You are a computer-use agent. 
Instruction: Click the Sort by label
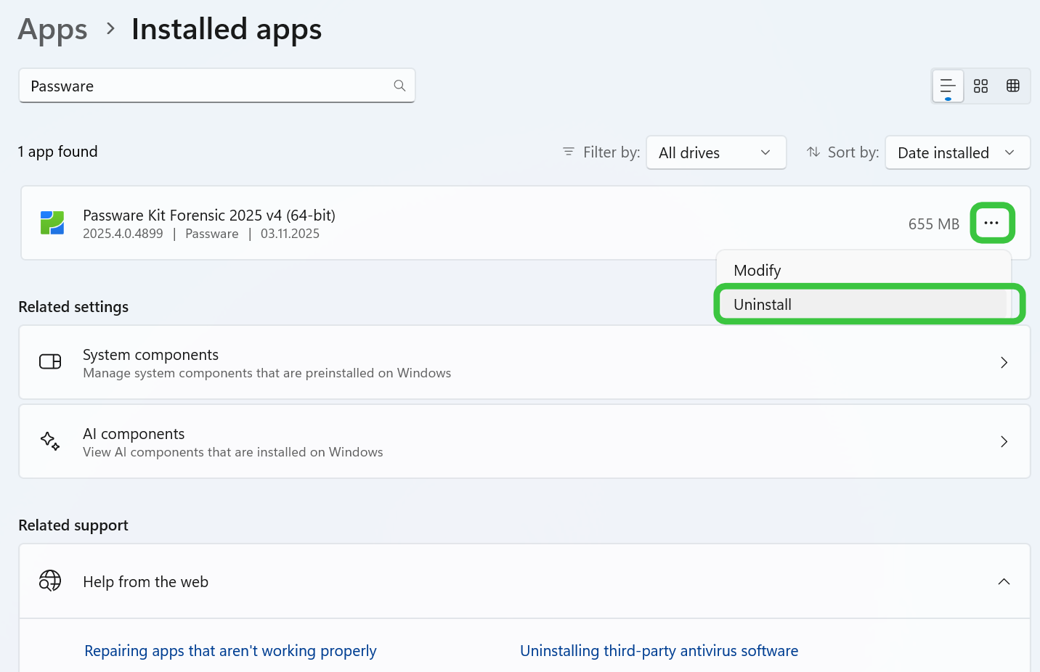coord(853,152)
